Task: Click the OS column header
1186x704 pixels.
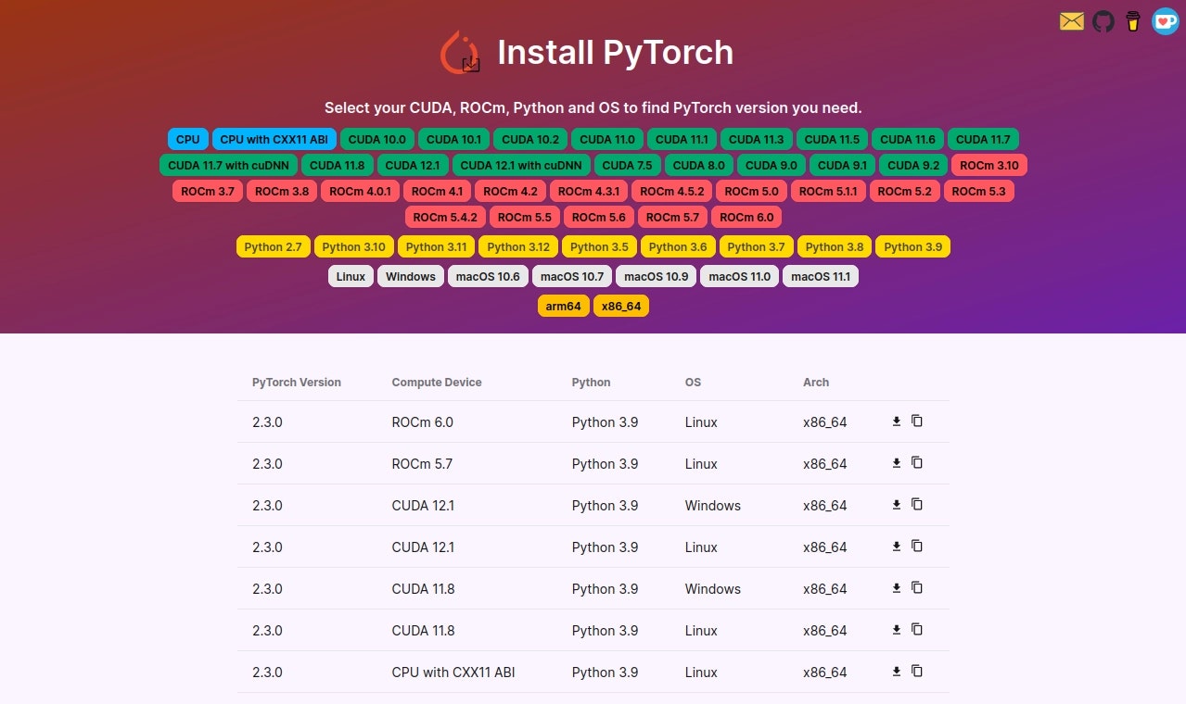Action: pyautogui.click(x=694, y=383)
